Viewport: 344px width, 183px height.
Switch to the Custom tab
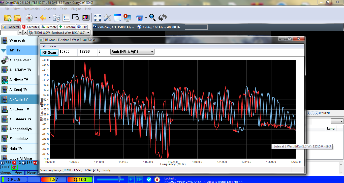tap(67, 27)
